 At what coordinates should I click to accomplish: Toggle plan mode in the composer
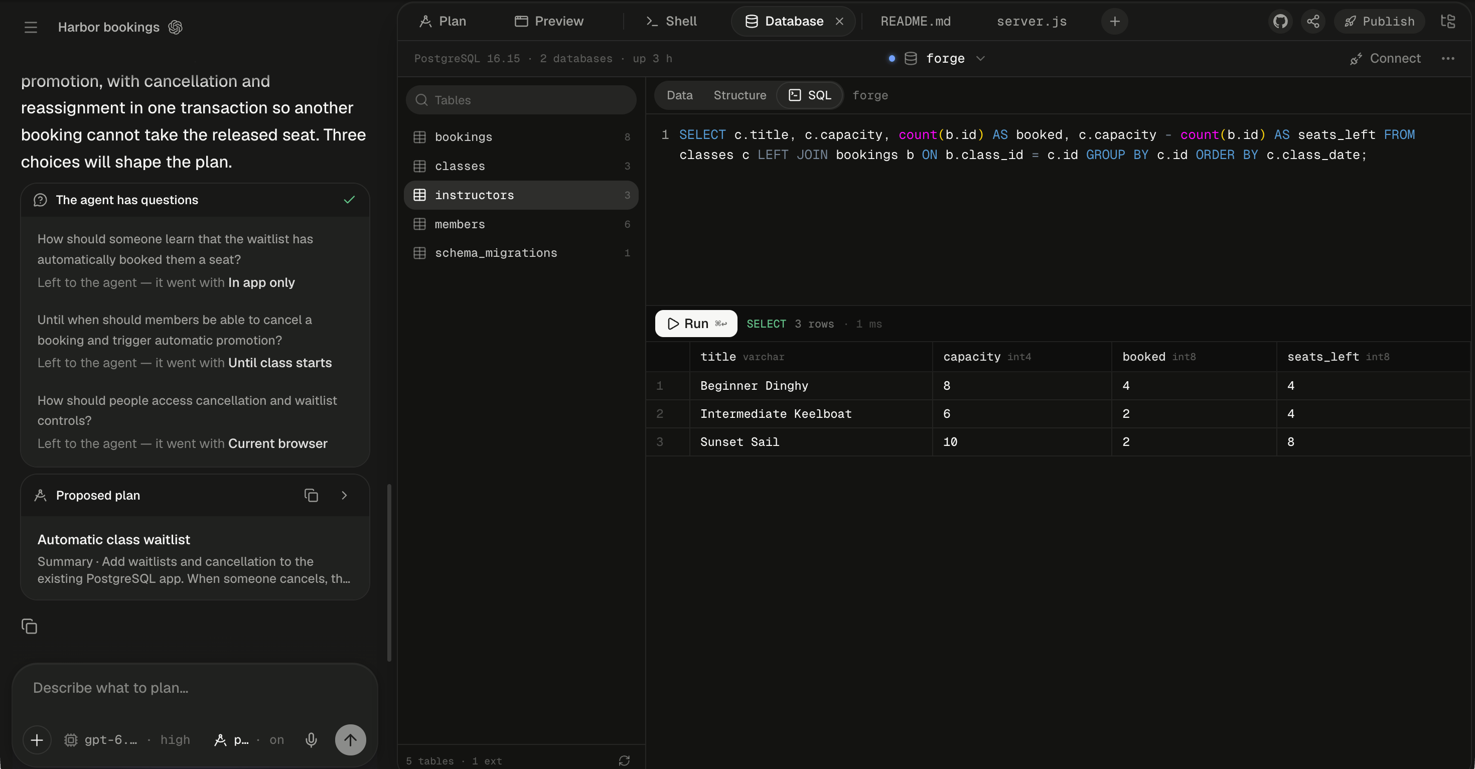(x=248, y=740)
